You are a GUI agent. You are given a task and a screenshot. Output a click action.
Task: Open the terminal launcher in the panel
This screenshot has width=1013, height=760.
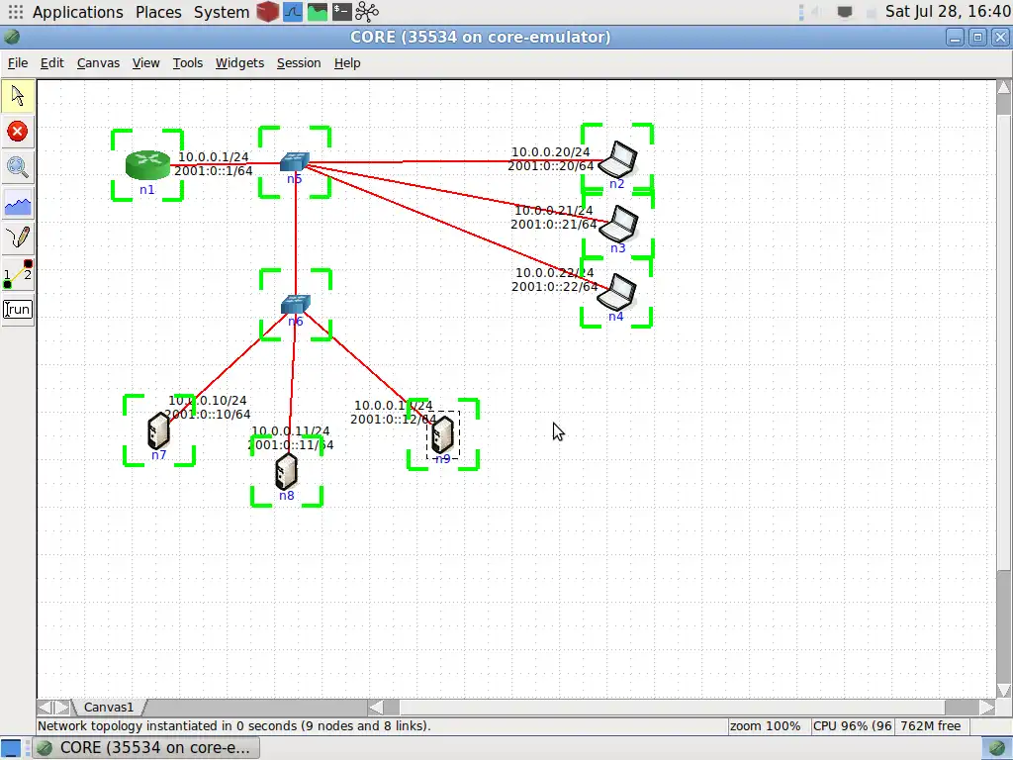(x=343, y=11)
